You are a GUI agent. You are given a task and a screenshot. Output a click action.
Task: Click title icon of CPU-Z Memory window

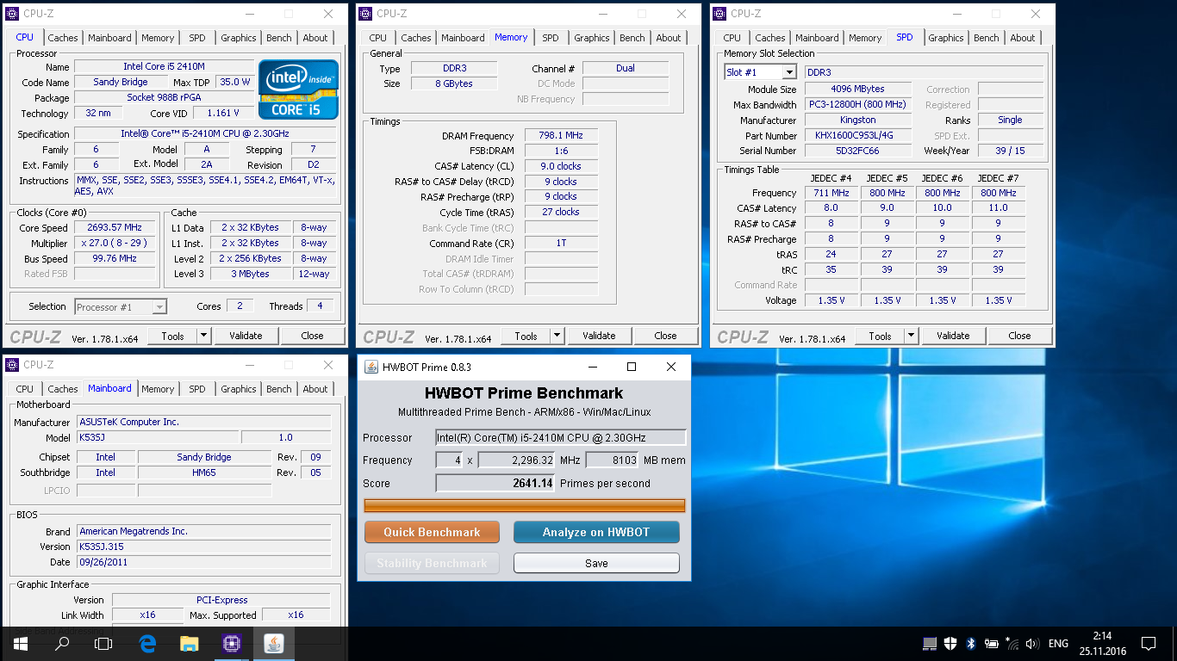[366, 14]
